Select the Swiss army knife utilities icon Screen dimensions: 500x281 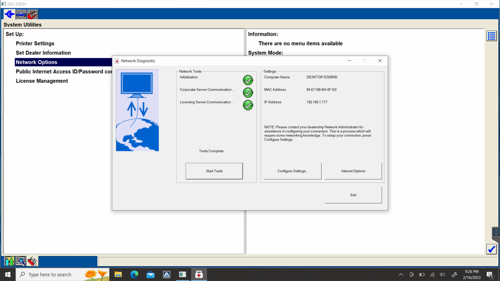[x=32, y=261]
